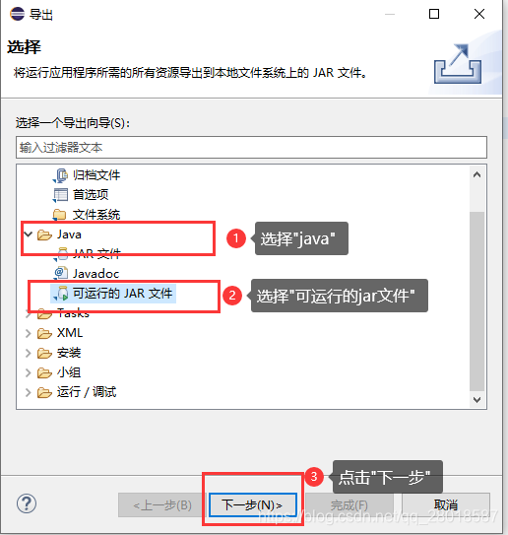
Task: Select the 运行 / 调试 entry
Action: click(x=87, y=392)
